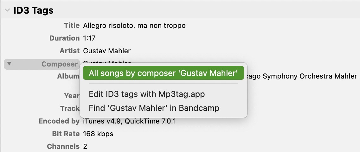Click the Year field label
Screen dimensions: 360x152
click(x=72, y=96)
